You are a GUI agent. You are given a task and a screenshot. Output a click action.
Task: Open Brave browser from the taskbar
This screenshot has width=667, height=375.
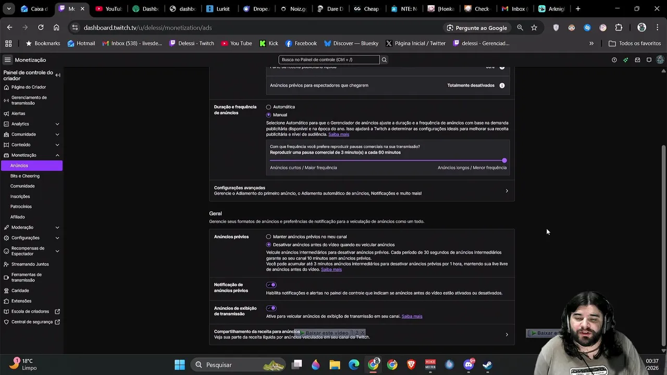click(411, 365)
